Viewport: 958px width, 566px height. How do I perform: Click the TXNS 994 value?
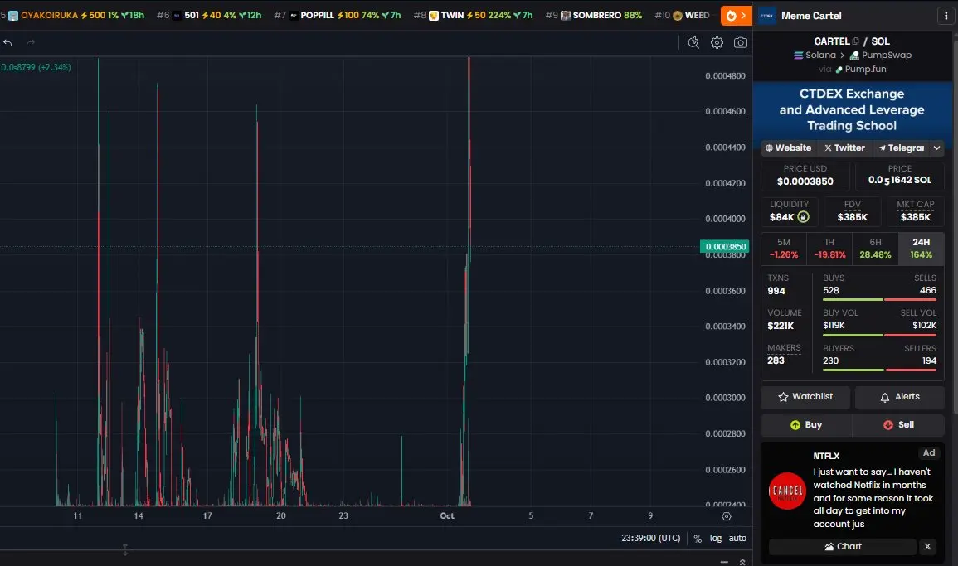pos(776,291)
